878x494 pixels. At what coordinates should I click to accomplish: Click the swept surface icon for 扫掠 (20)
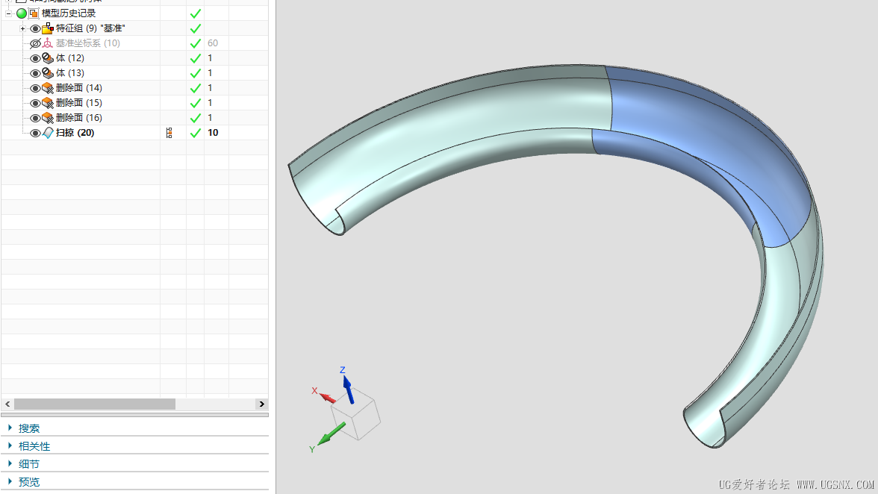(x=48, y=133)
